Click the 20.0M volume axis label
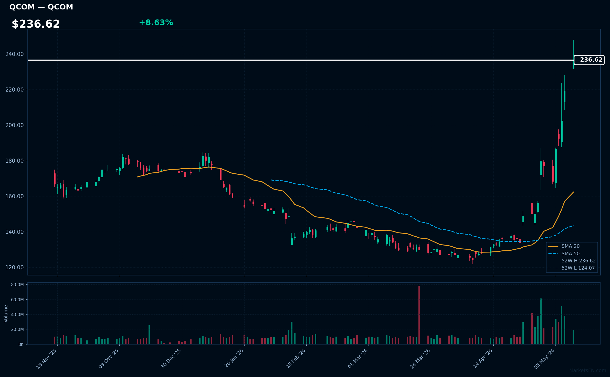 (17, 329)
